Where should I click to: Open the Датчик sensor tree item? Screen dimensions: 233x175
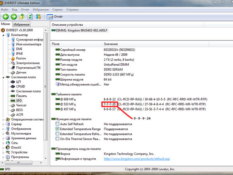(x=21, y=72)
